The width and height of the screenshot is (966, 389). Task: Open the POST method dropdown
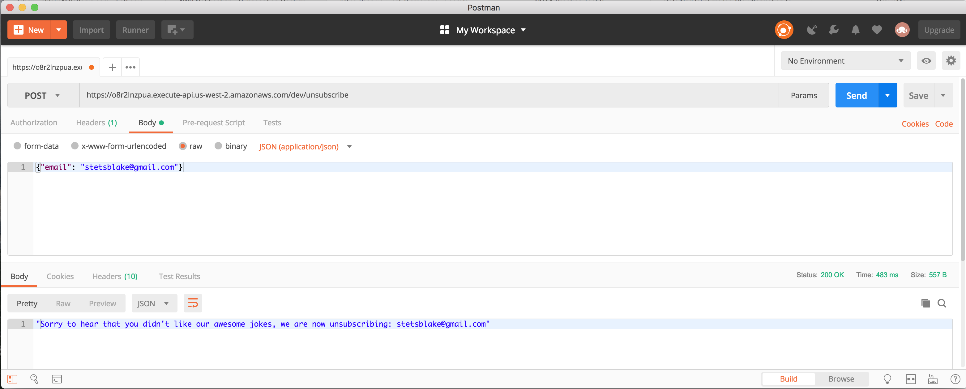coord(43,95)
